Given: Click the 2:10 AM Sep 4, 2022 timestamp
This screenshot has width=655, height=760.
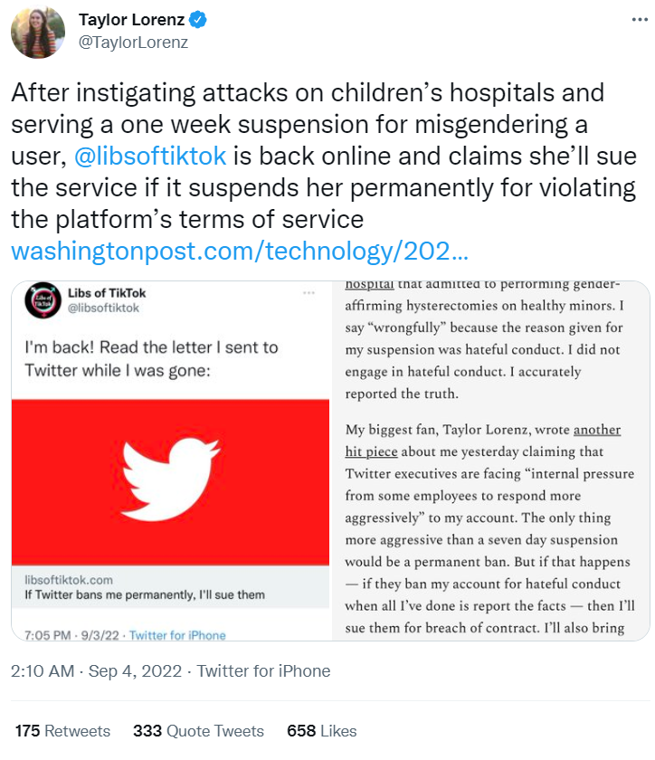Looking at the screenshot, I should point(97,671).
